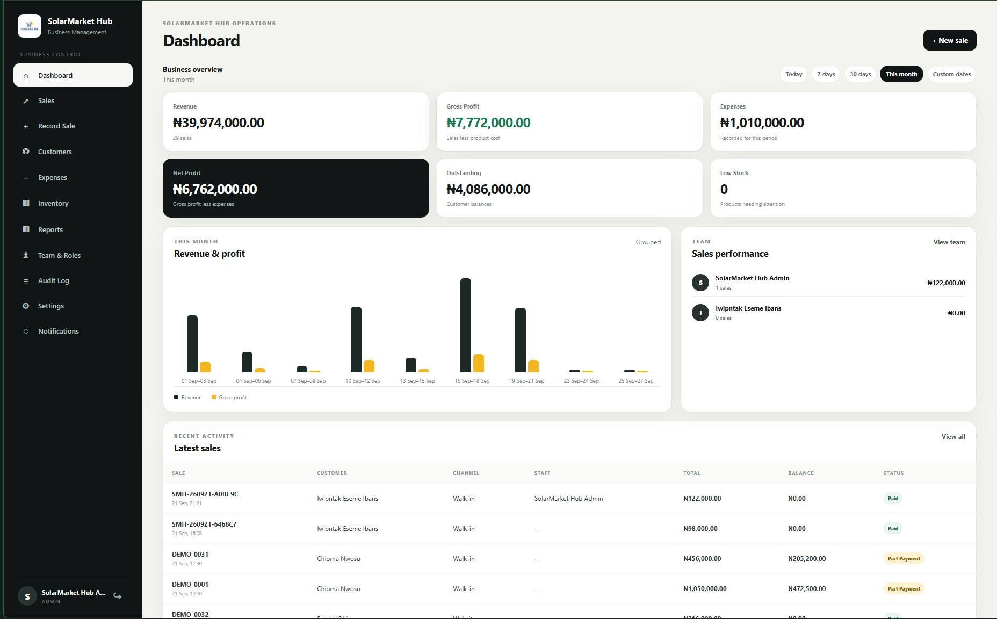Click the Customers icon in sidebar
The image size is (997, 619).
click(x=26, y=152)
